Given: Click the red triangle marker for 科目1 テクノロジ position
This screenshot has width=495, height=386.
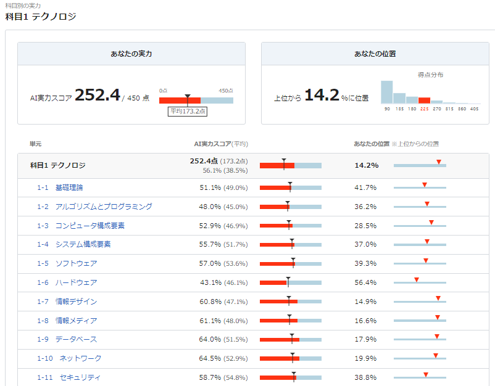Looking at the screenshot, I should point(438,161).
